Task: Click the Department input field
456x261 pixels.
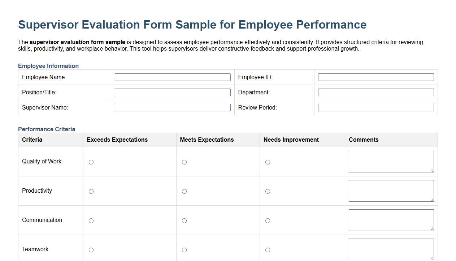Action: click(x=375, y=92)
